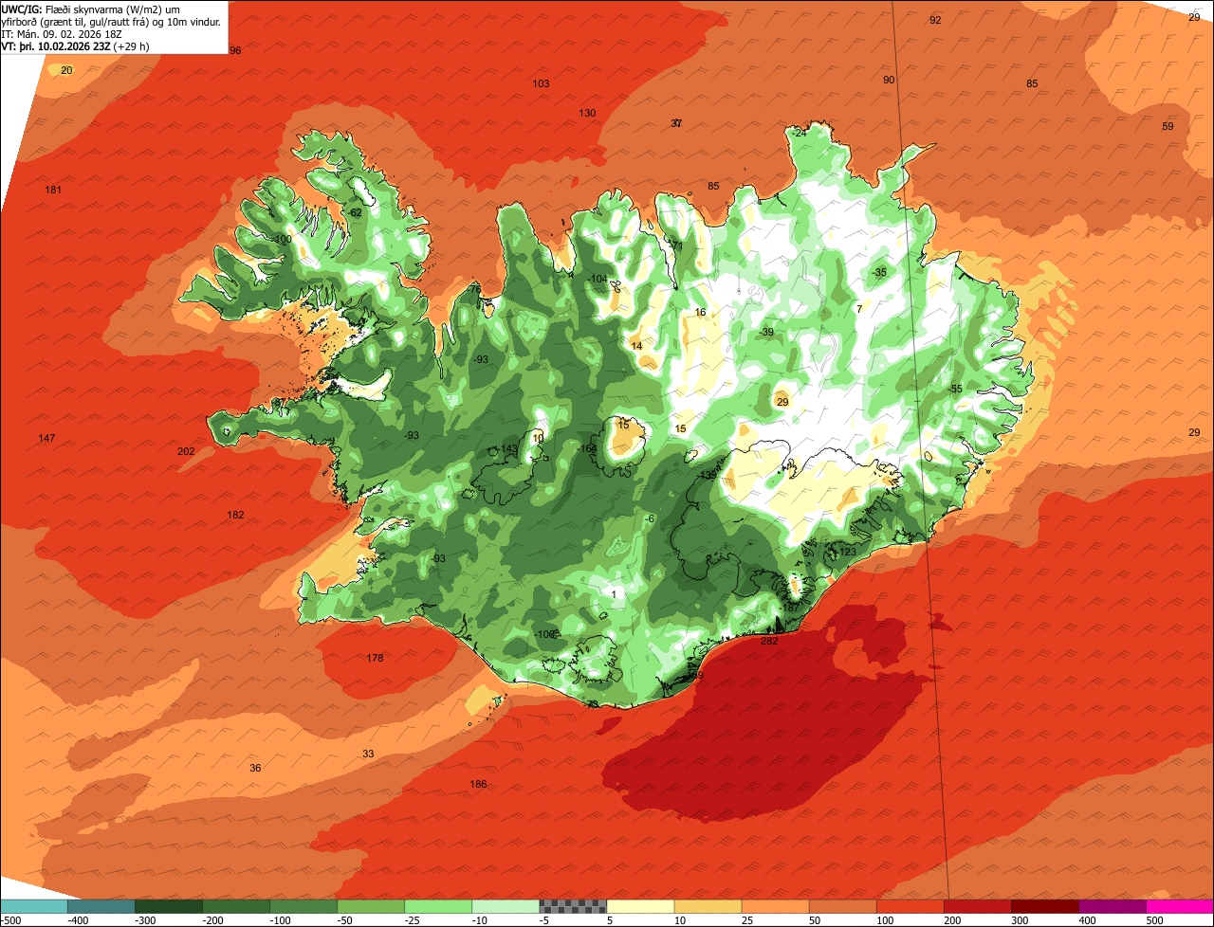Select the darkest green swatch between -300 and -200
Screen dimensions: 1214x927
pyautogui.click(x=168, y=906)
